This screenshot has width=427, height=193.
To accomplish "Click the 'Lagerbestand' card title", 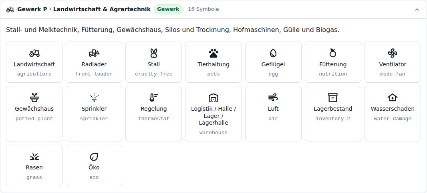I will pos(333,109).
